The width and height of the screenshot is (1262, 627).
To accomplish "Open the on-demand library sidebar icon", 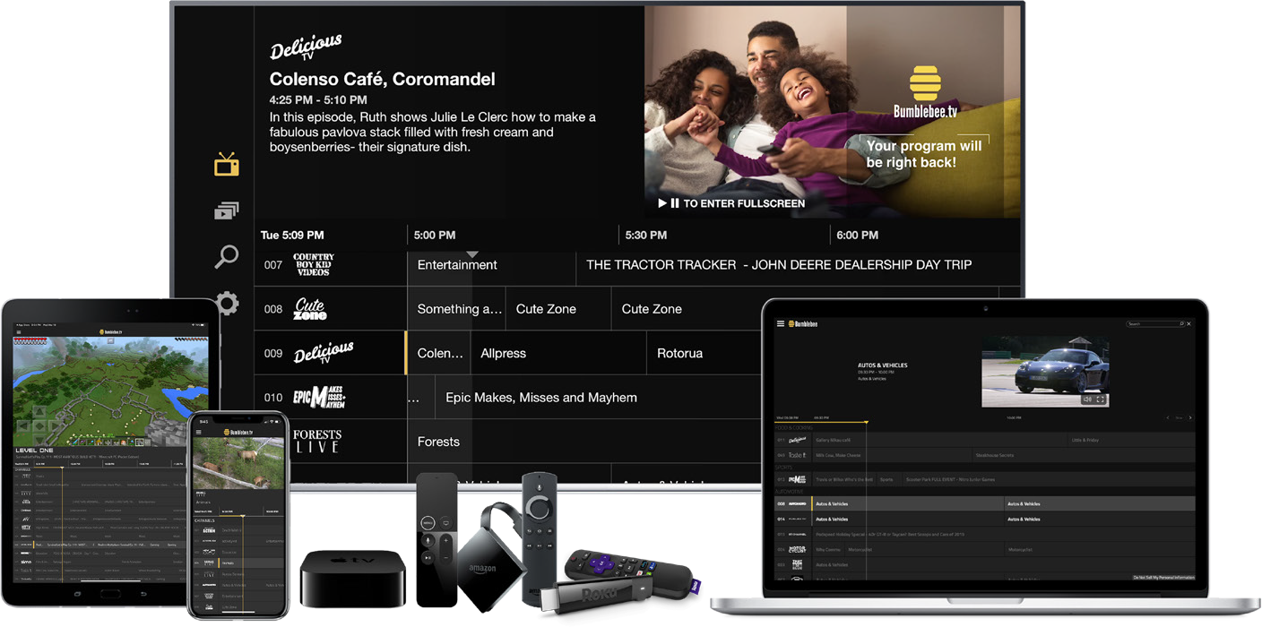I will 226,211.
